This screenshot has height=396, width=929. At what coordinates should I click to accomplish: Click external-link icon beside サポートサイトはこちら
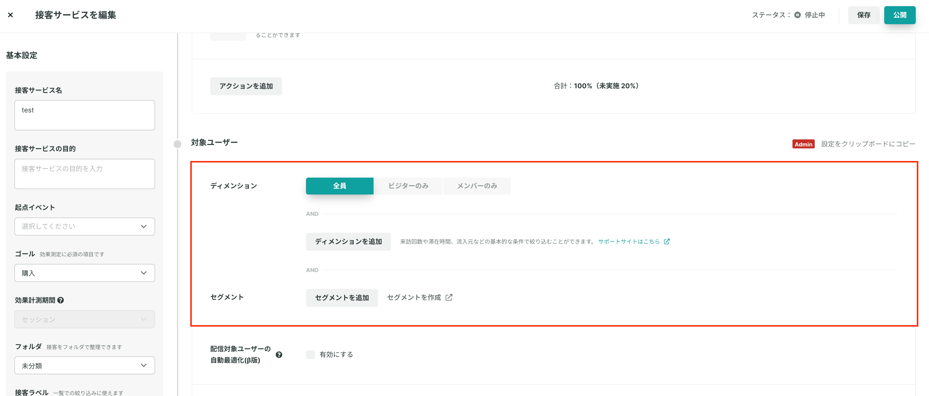(x=667, y=241)
